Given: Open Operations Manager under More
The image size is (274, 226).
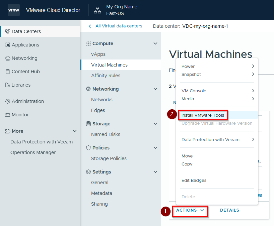Looking at the screenshot, I should pyautogui.click(x=33, y=152).
